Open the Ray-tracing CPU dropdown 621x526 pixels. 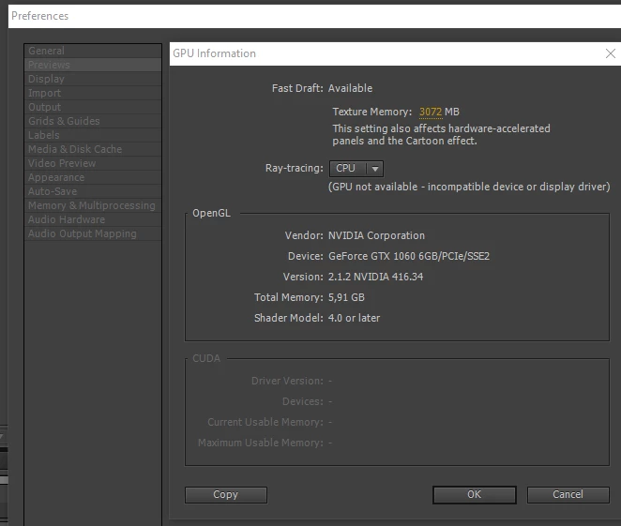click(356, 169)
